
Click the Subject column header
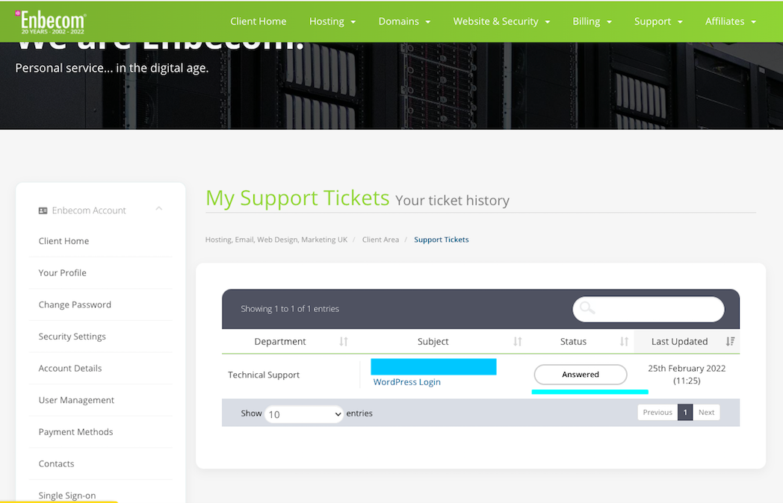coord(433,342)
